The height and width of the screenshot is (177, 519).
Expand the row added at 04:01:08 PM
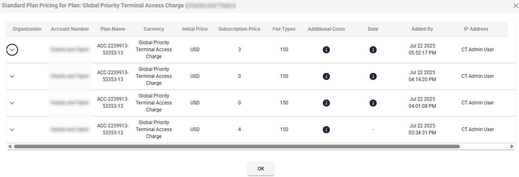coord(12,103)
